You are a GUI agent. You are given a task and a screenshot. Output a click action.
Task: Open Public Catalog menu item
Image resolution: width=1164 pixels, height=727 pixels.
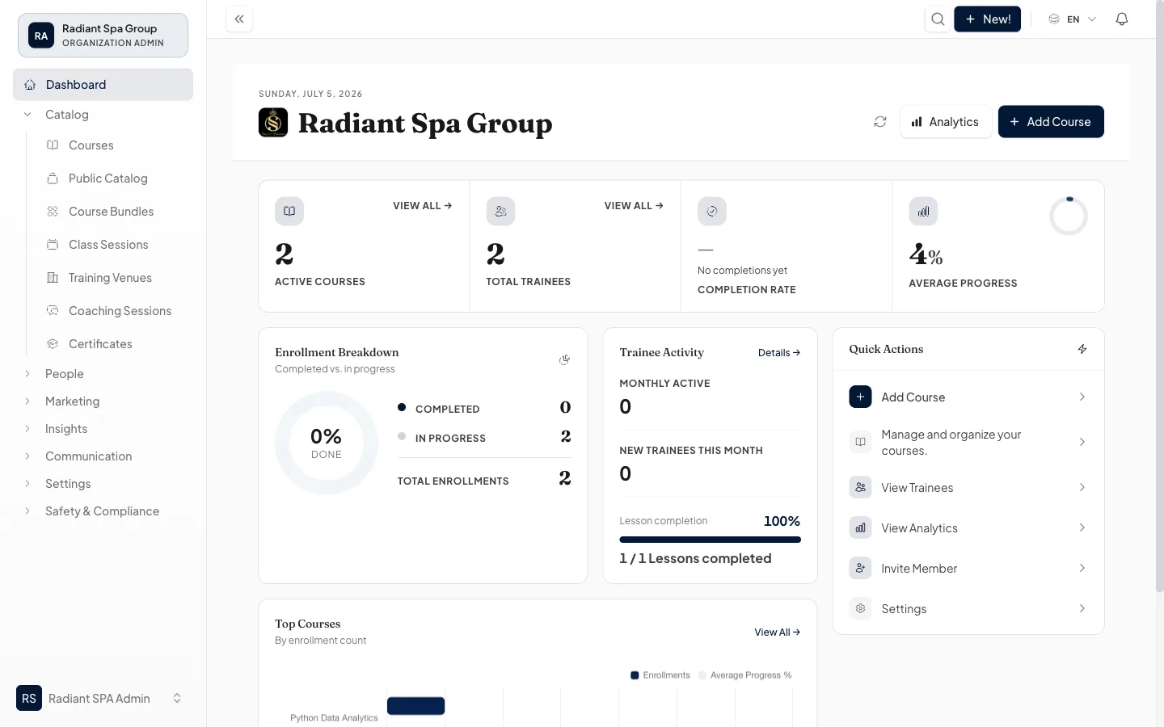[x=110, y=179]
